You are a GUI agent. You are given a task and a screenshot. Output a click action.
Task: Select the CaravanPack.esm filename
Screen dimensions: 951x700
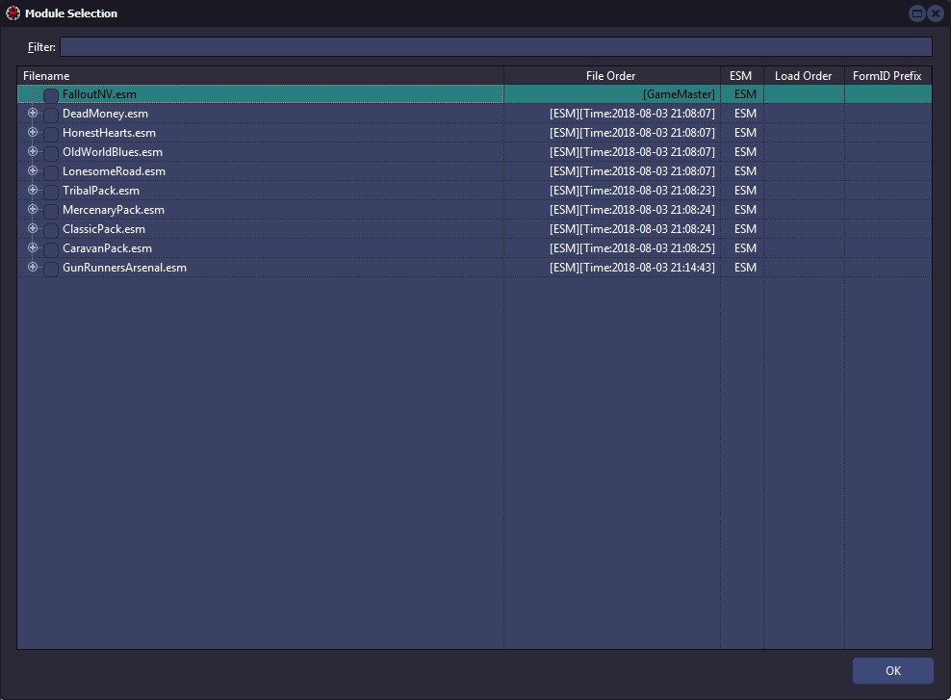pyautogui.click(x=108, y=248)
